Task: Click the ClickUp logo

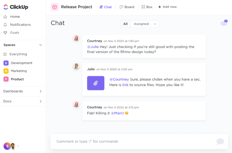Action: [x=15, y=7]
